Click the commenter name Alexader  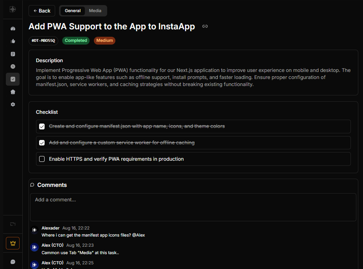[x=50, y=228]
